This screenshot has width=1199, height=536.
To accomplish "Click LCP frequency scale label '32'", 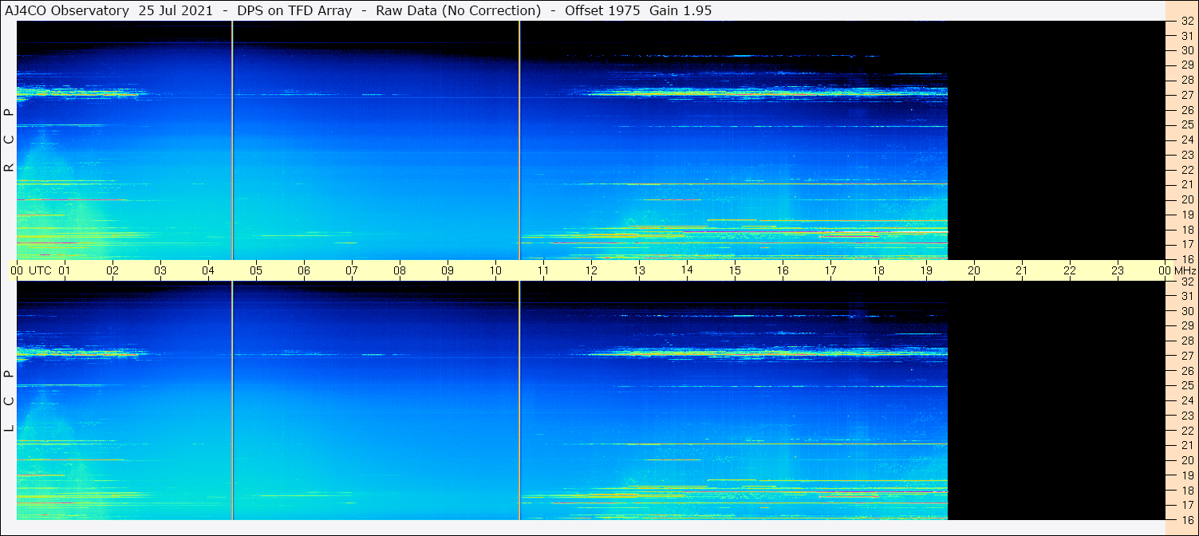I will 1187,282.
